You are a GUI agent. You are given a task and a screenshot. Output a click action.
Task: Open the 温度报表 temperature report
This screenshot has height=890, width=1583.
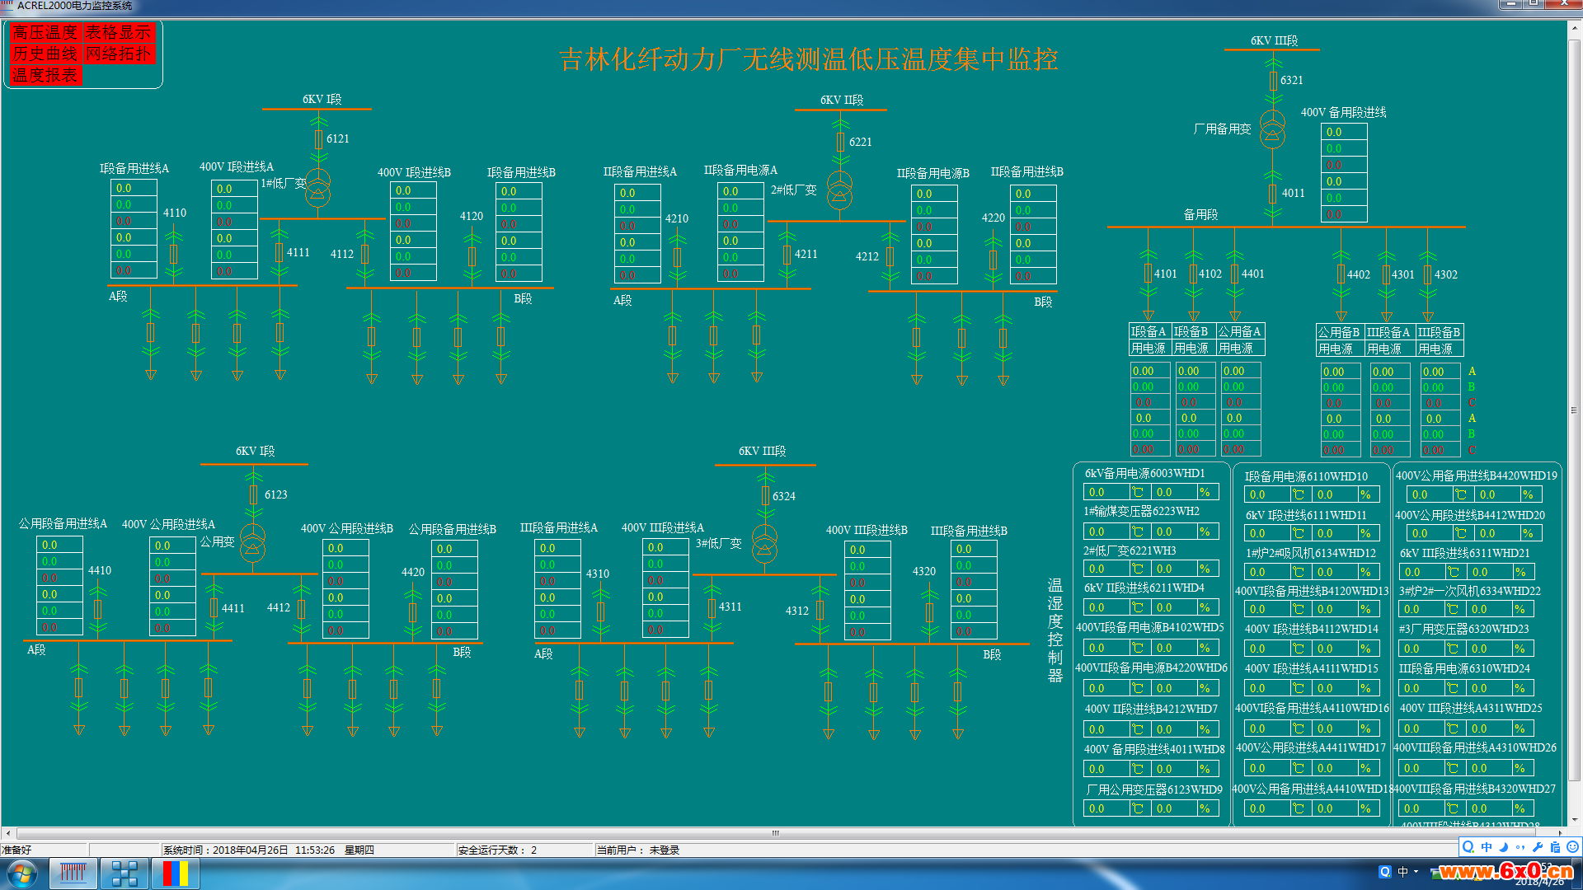click(x=45, y=75)
